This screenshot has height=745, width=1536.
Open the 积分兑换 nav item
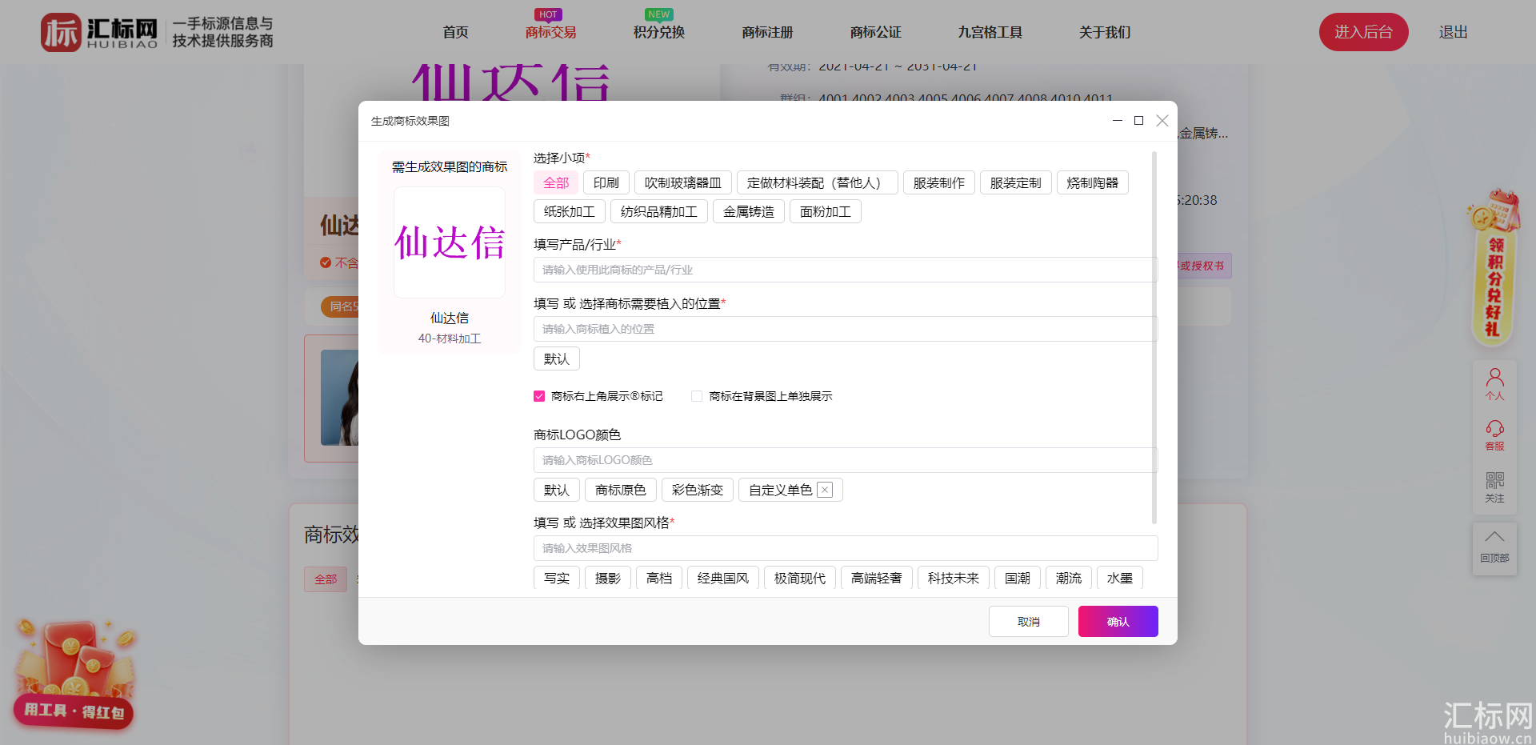pos(659,32)
